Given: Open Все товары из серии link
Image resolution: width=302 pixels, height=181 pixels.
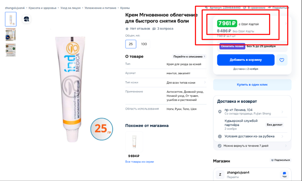Looking at the screenshot, I should click(x=139, y=162).
